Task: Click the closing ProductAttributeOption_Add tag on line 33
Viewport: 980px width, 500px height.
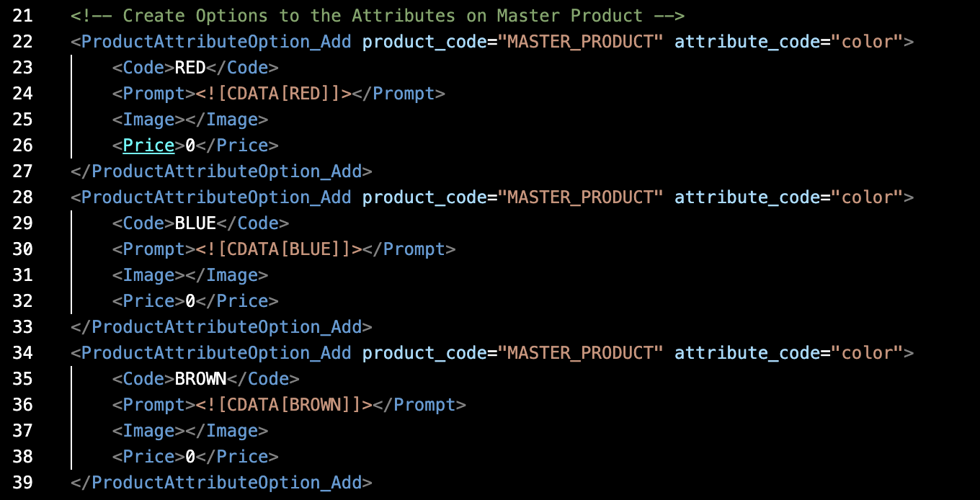Action: coord(221,327)
